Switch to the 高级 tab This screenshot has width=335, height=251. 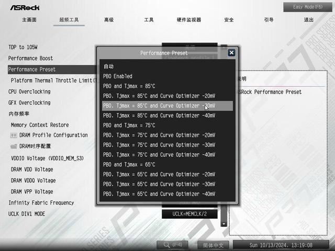tap(109, 20)
